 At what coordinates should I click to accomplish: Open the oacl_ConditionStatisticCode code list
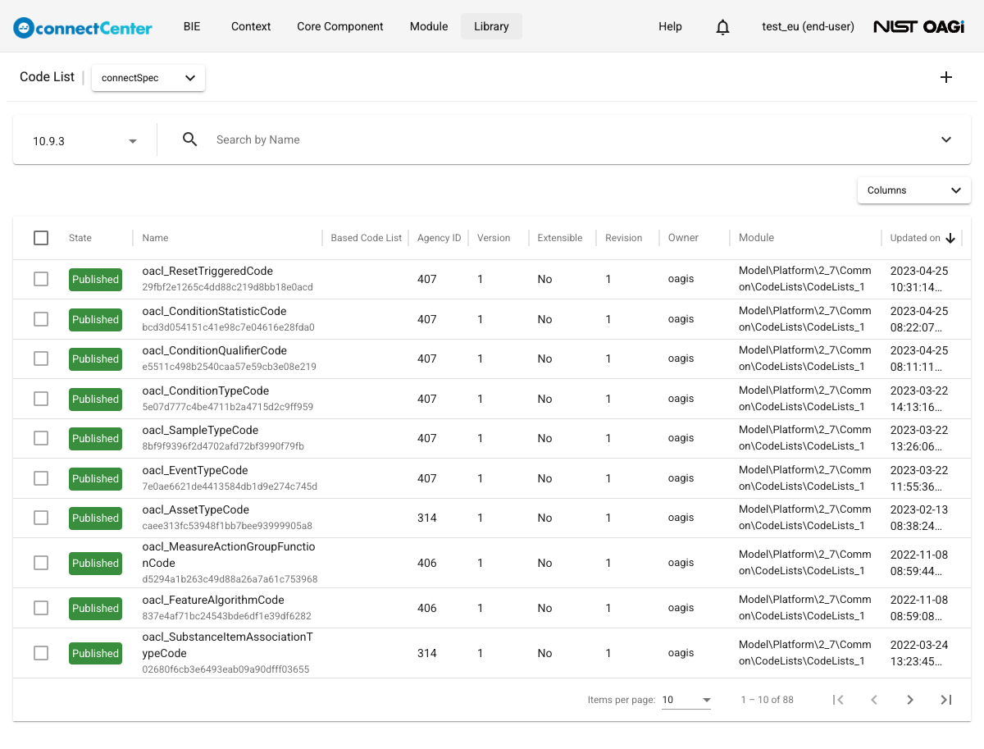214,312
